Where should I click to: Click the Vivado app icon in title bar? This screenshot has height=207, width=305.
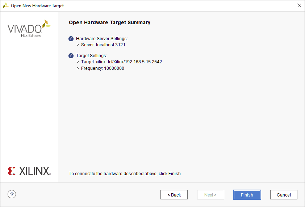5,6
